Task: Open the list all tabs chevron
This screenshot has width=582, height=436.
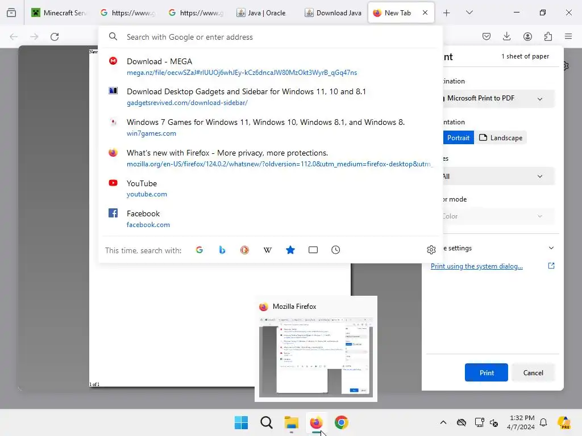Action: (x=469, y=12)
